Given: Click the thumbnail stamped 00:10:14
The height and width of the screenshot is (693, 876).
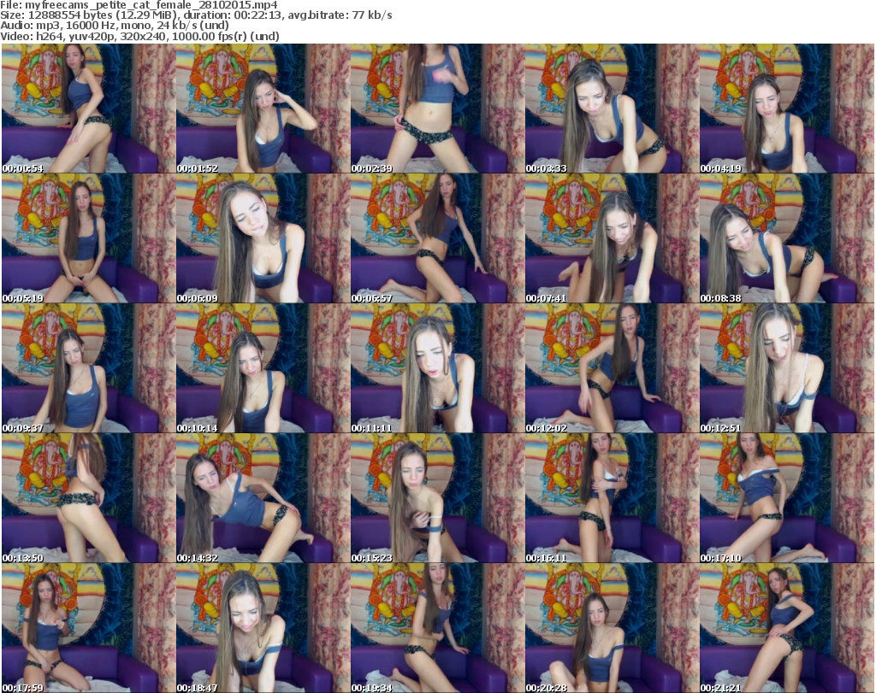Looking at the screenshot, I should click(x=263, y=368).
